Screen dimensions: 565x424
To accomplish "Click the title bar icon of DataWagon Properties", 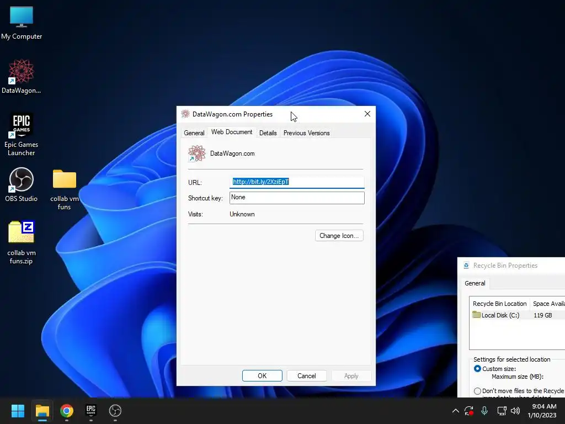I will point(185,114).
